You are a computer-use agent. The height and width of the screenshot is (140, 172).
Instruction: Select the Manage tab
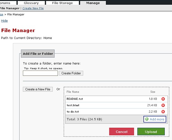[x=93, y=3]
